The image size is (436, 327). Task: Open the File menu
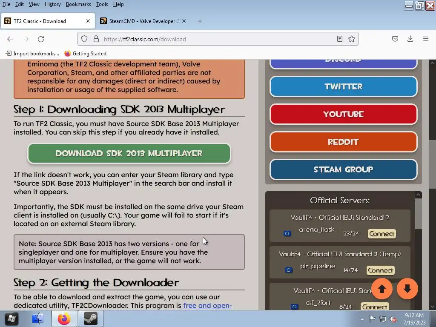6,4
